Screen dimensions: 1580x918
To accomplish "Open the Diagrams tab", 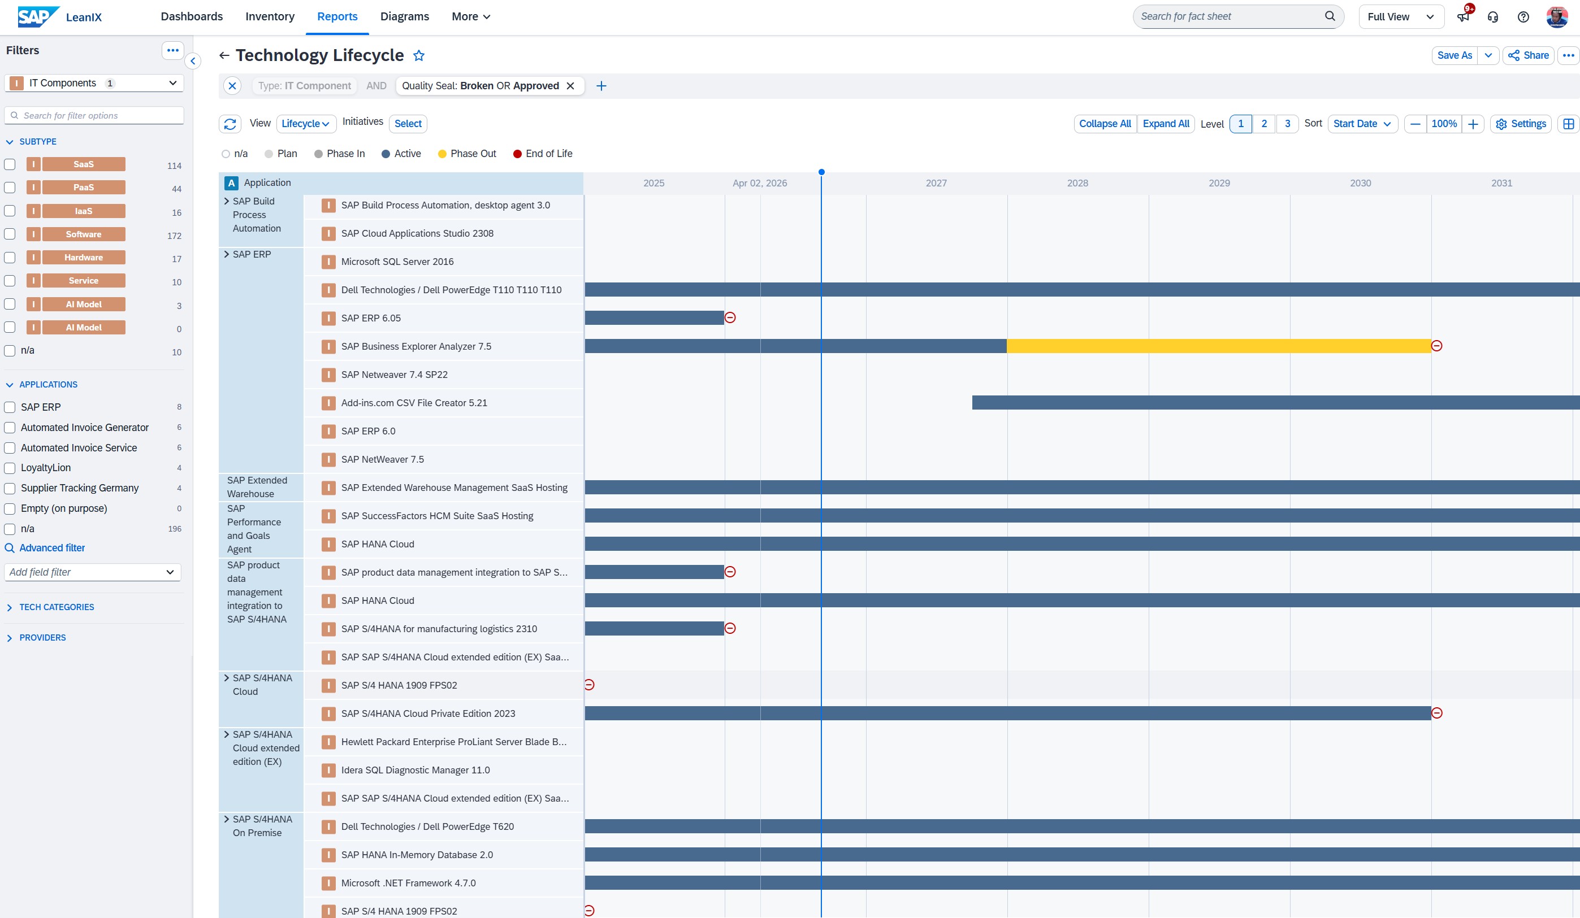I will pyautogui.click(x=404, y=17).
